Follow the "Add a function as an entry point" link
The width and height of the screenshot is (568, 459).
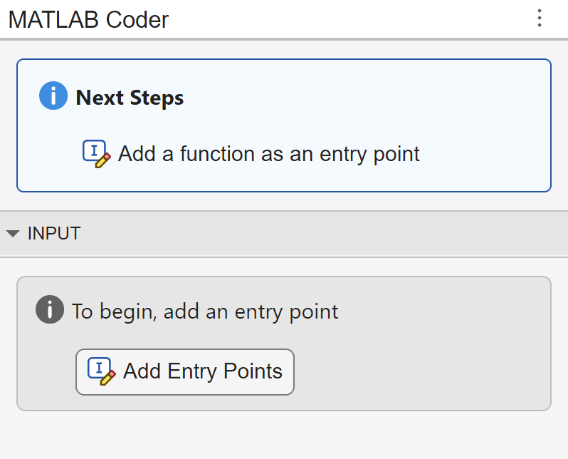click(268, 154)
